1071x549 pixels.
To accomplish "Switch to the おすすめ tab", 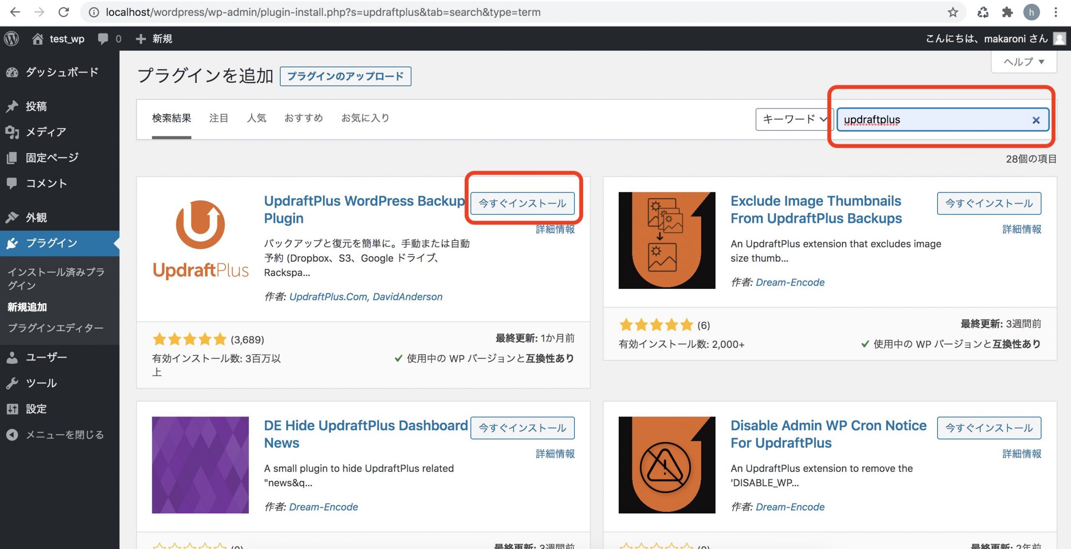I will click(x=304, y=118).
